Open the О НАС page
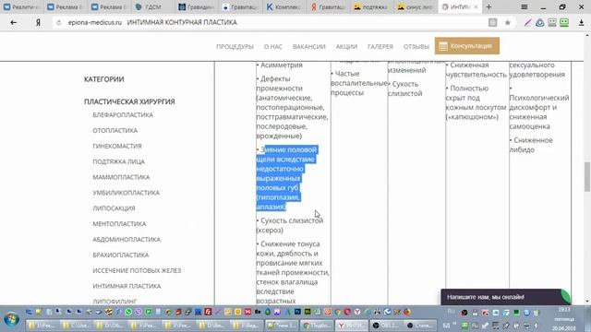Viewport: 591px width, 332px height. (273, 47)
